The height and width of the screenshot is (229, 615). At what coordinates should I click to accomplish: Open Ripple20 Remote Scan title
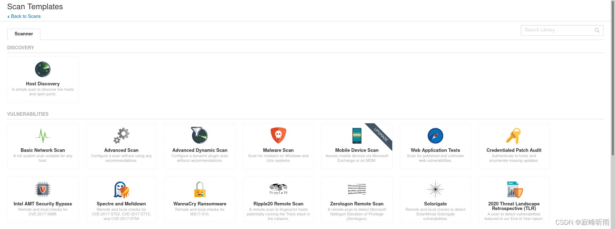pyautogui.click(x=278, y=204)
